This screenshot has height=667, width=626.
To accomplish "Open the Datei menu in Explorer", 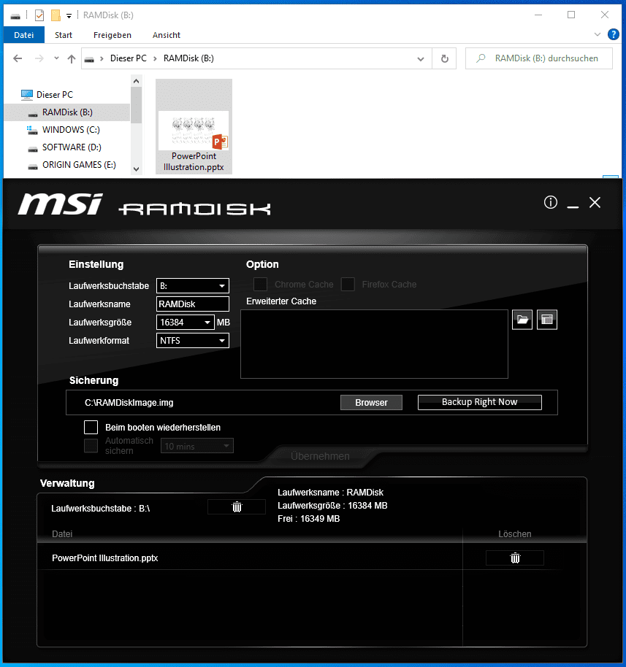I will tap(24, 35).
